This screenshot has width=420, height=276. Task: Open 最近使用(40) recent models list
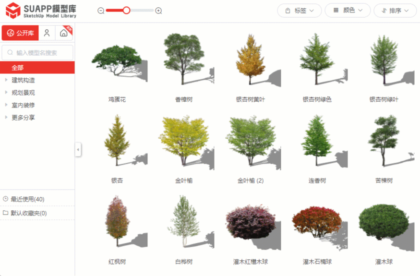27,199
